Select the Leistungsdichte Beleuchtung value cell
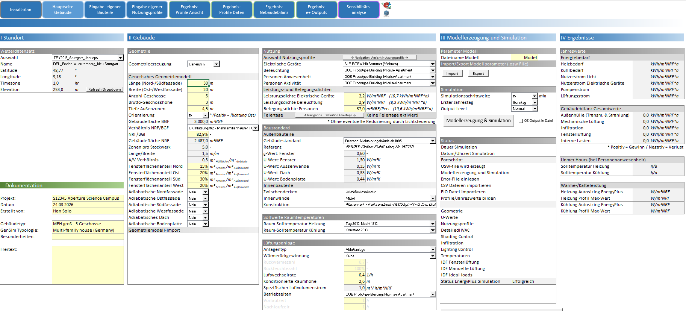The width and height of the screenshot is (686, 311). click(x=355, y=102)
